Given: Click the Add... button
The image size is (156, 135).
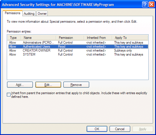Looking at the screenshot, I should 20,85.
